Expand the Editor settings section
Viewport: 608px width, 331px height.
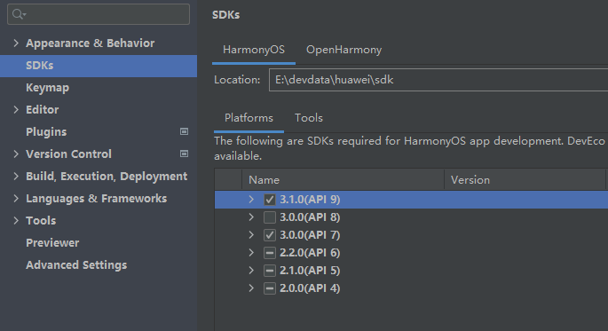click(x=16, y=110)
